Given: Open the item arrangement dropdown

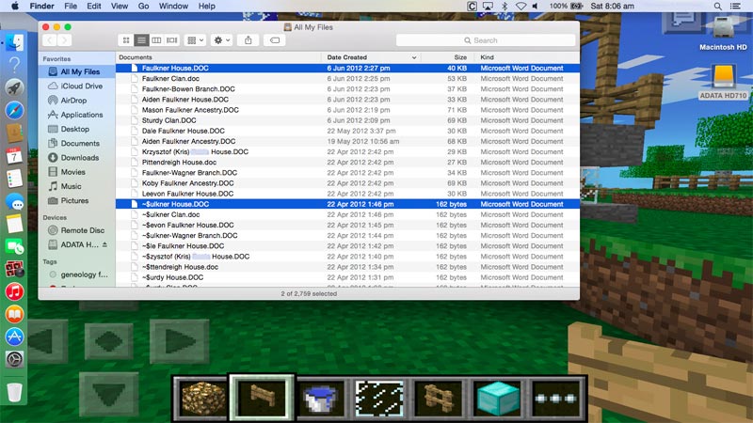Looking at the screenshot, I should (x=195, y=40).
